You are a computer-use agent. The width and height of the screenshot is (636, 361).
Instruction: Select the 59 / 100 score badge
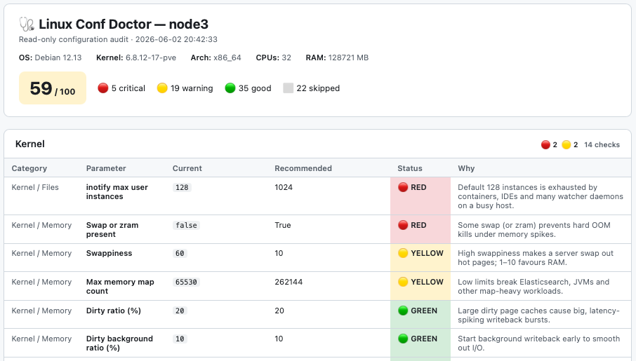tap(53, 88)
